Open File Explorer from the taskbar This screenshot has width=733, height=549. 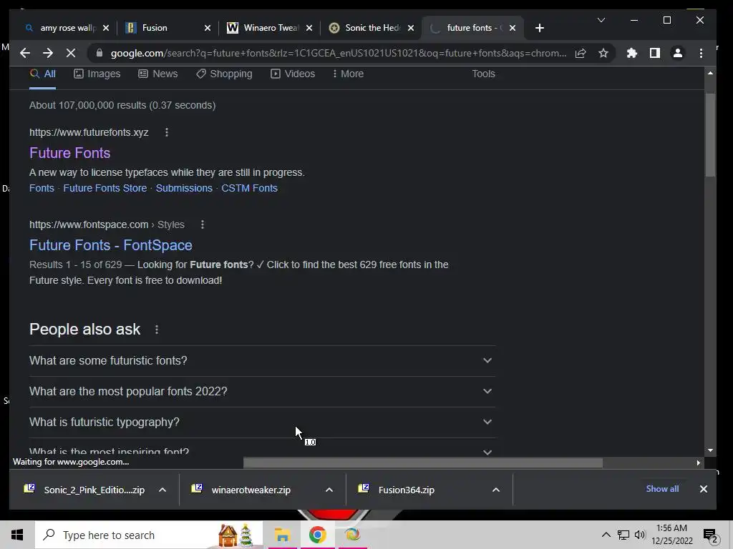pyautogui.click(x=282, y=535)
